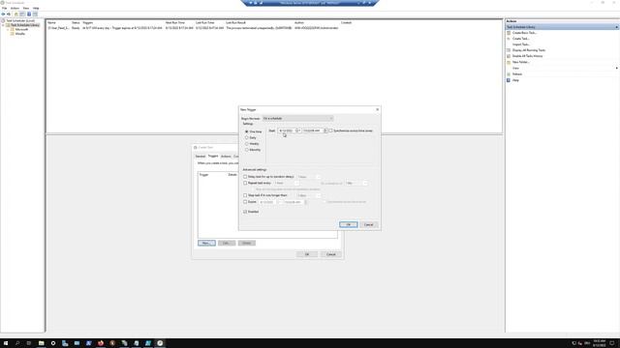Click Cancel in the Create Task window
Screen dimensions: 620x348
tap(331, 254)
